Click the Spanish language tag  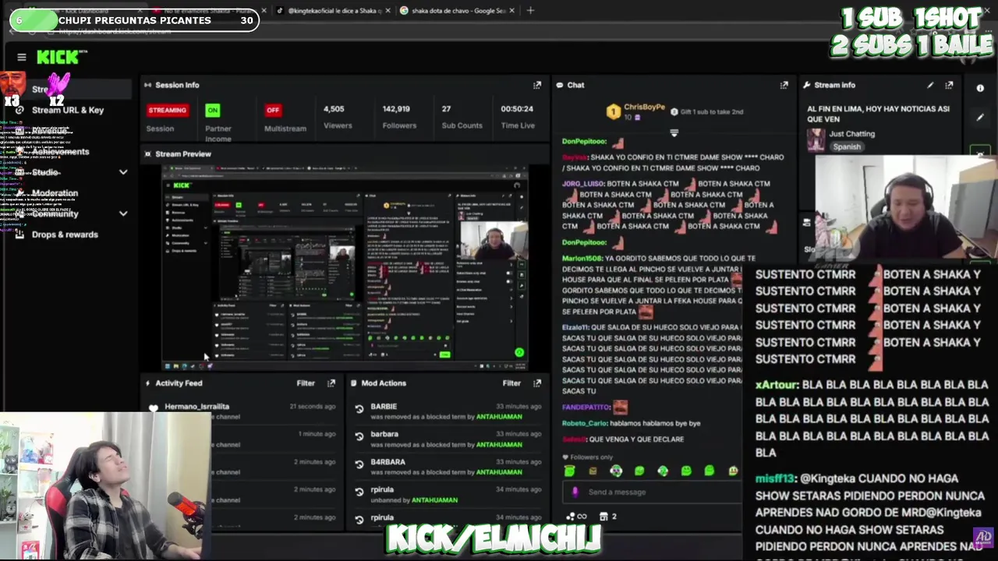[x=847, y=146]
